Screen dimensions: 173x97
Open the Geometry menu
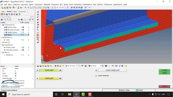tap(25, 5)
